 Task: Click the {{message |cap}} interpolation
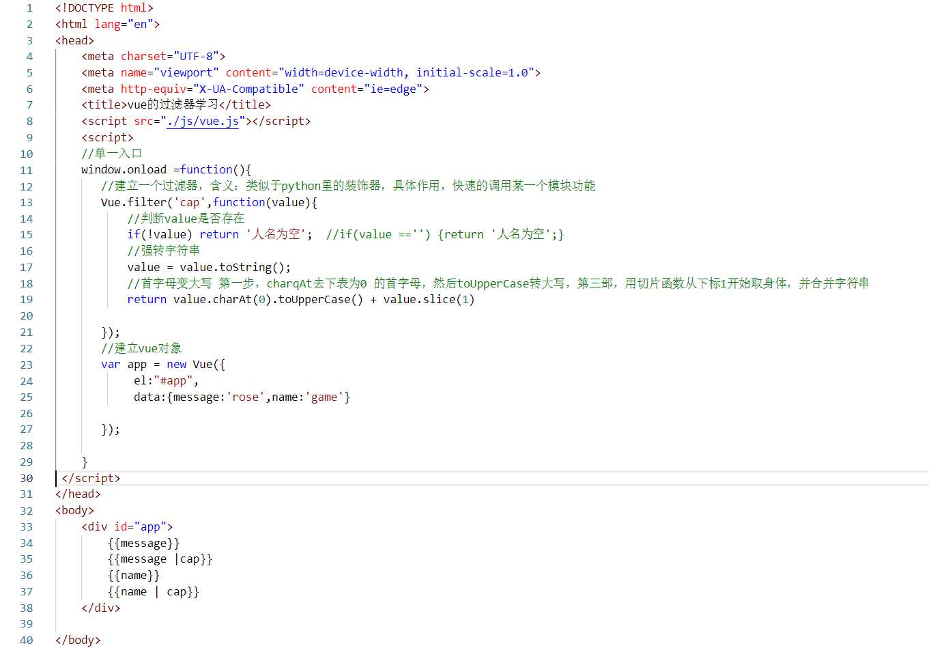[160, 559]
